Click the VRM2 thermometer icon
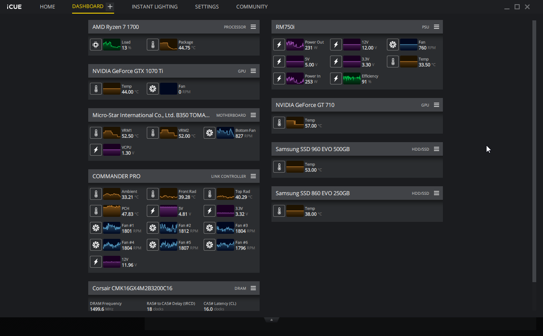The width and height of the screenshot is (543, 336). (x=153, y=133)
